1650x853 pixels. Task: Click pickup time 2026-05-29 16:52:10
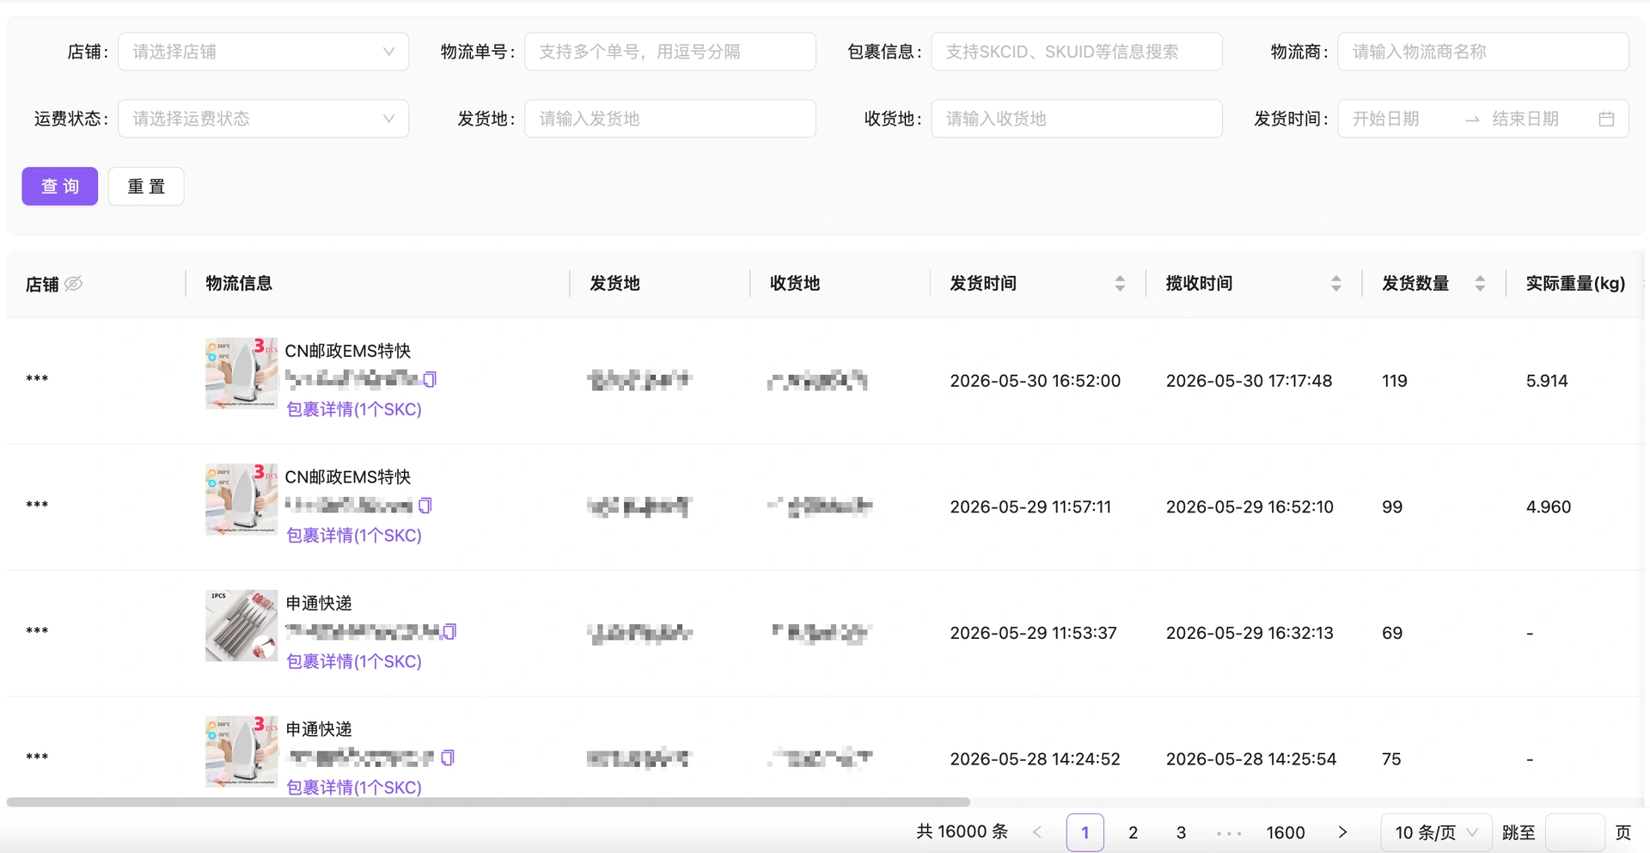[1250, 506]
